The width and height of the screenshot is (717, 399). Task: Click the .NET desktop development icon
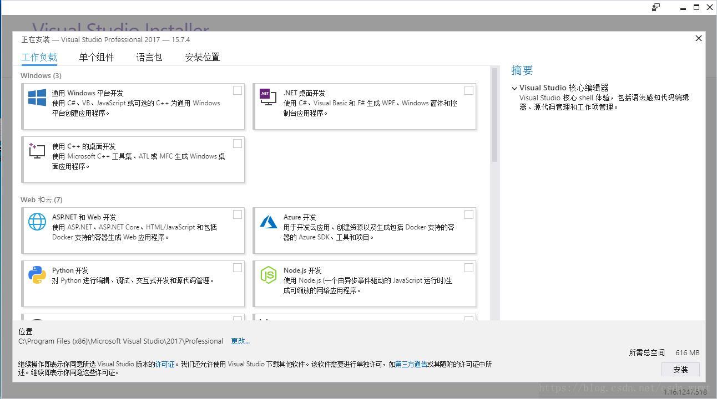coord(268,98)
